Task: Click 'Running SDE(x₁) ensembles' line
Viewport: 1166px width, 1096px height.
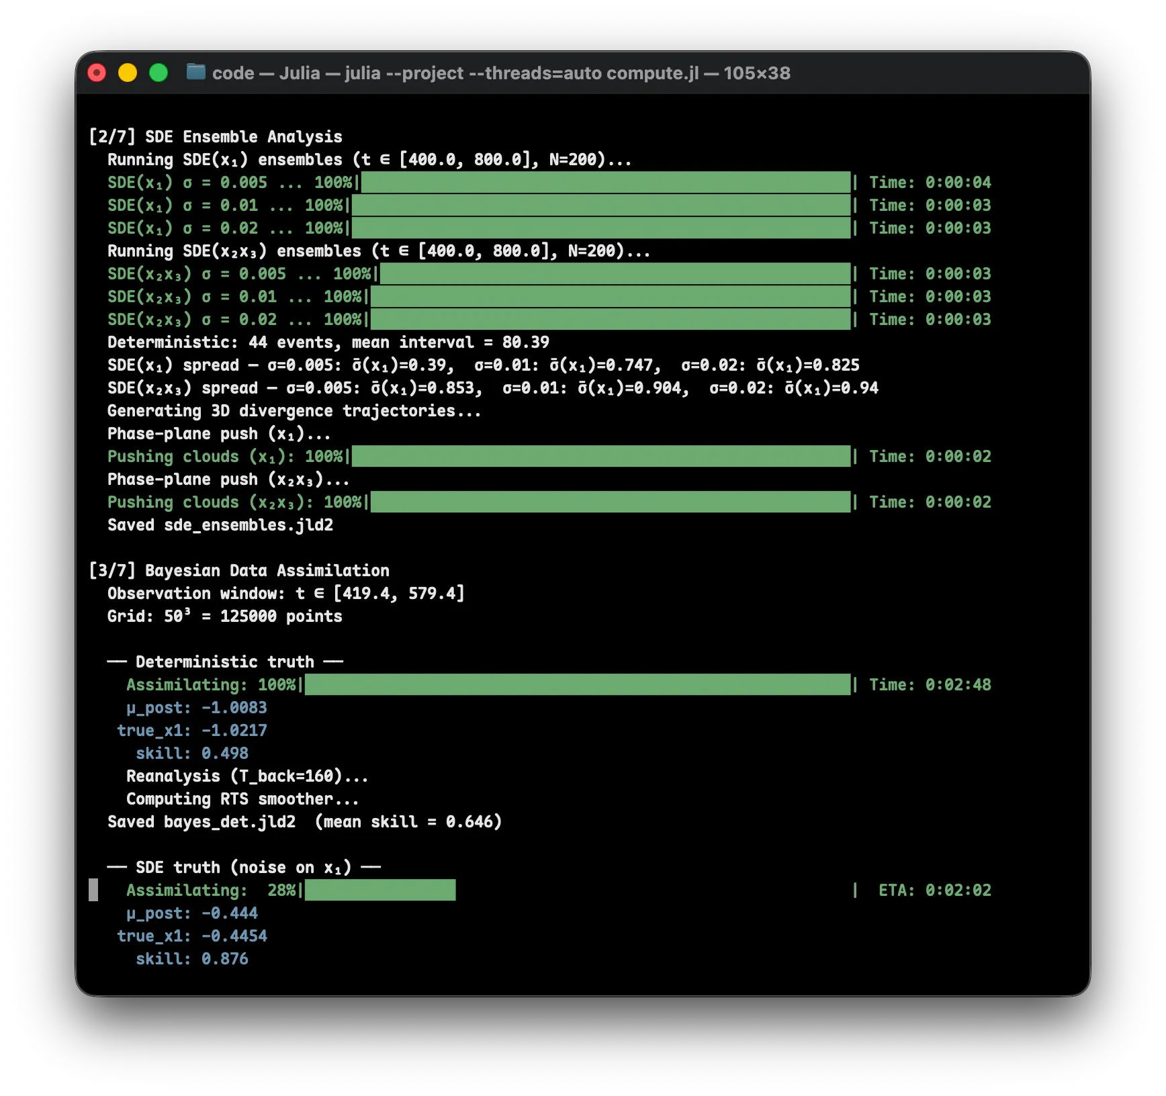Action: [369, 160]
